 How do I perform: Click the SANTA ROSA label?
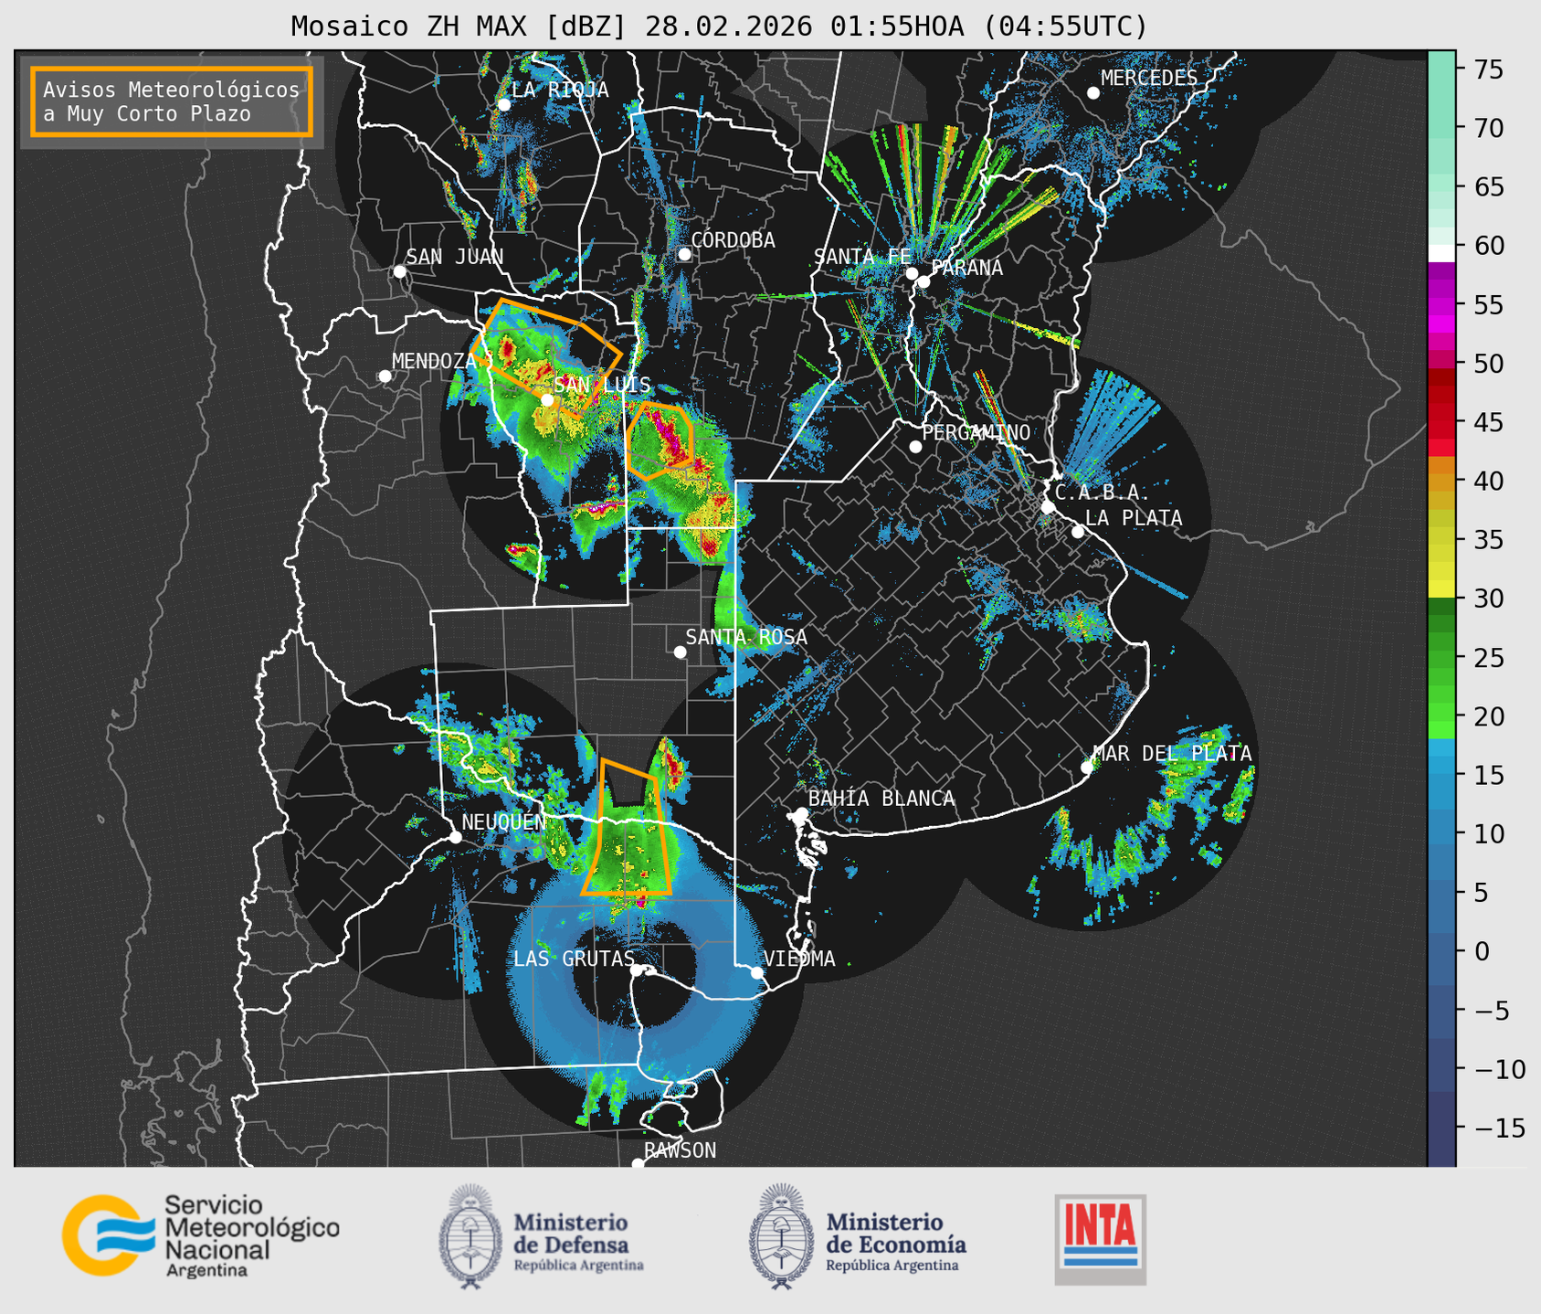(x=746, y=637)
